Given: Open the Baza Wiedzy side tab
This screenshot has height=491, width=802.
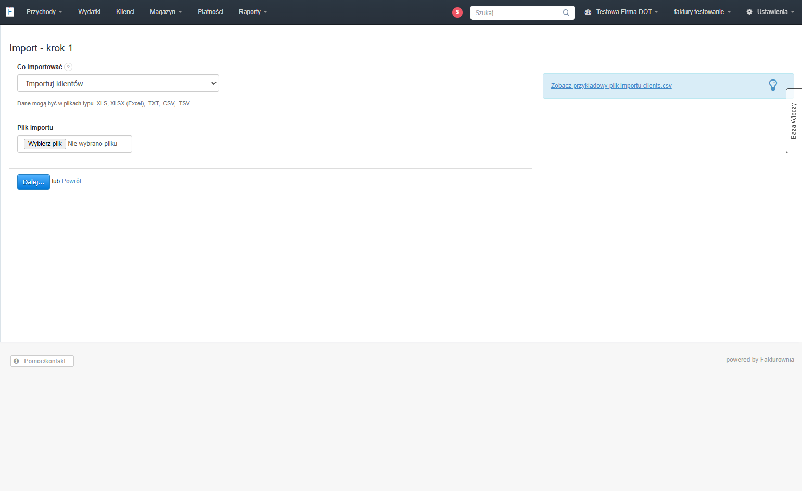Looking at the screenshot, I should [x=794, y=121].
